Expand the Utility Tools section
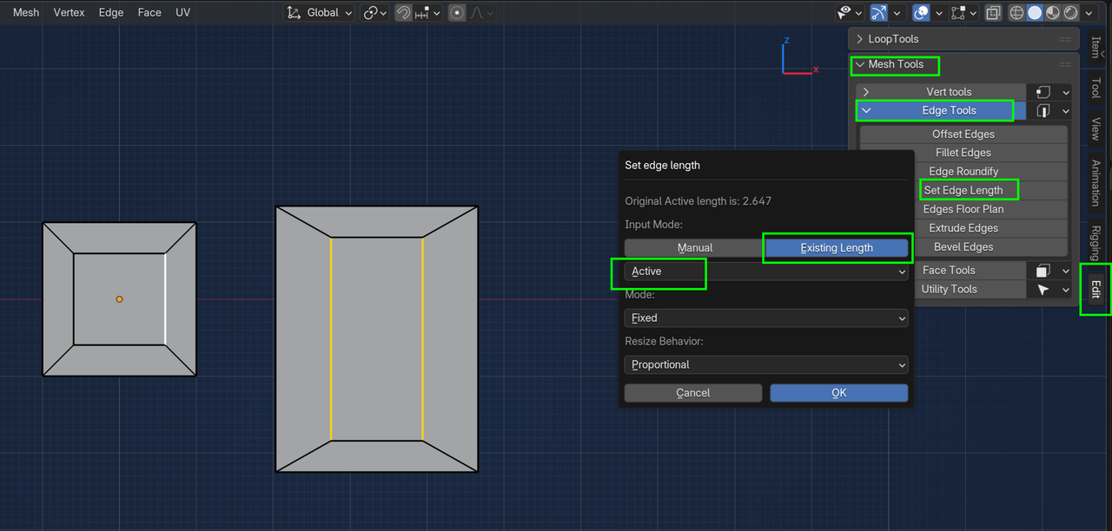This screenshot has height=531, width=1112. coord(970,290)
